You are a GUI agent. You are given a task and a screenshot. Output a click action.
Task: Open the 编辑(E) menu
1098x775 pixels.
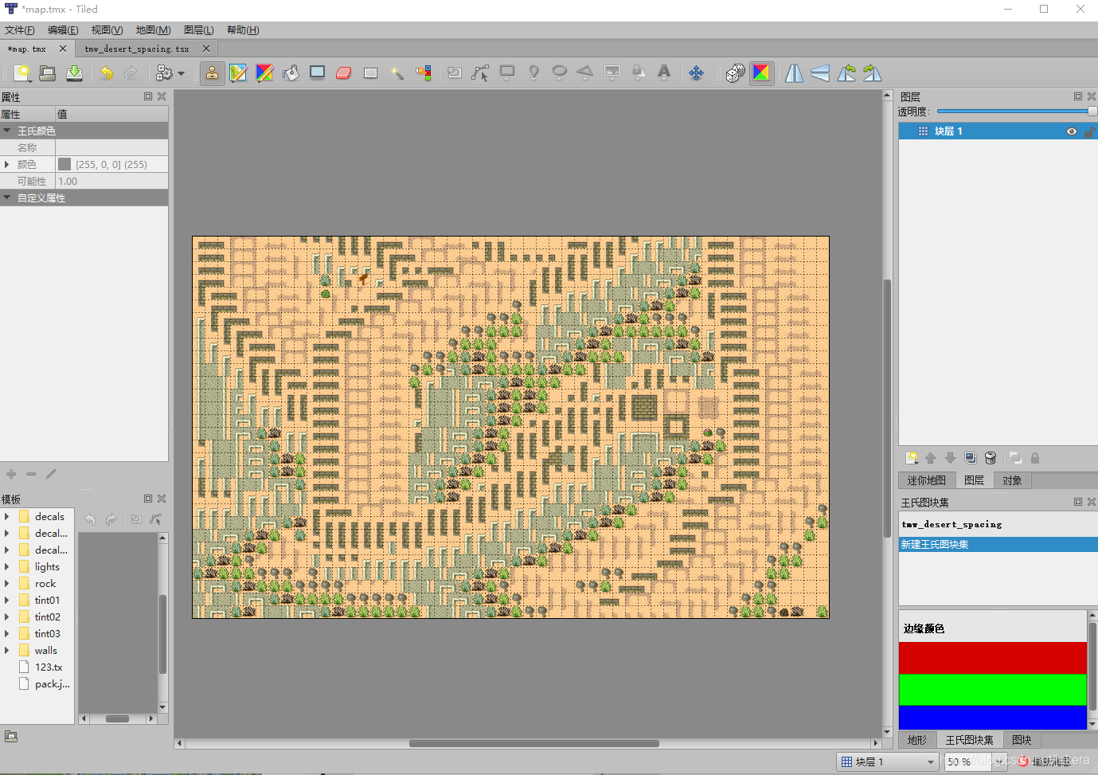pos(63,30)
